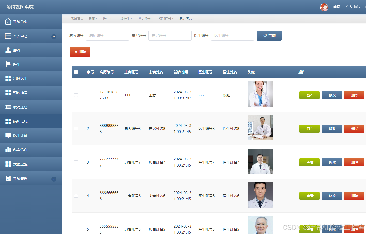The height and width of the screenshot is (234, 366).
Task: Select the 就医提醒 sidebar icon
Action: click(8, 164)
